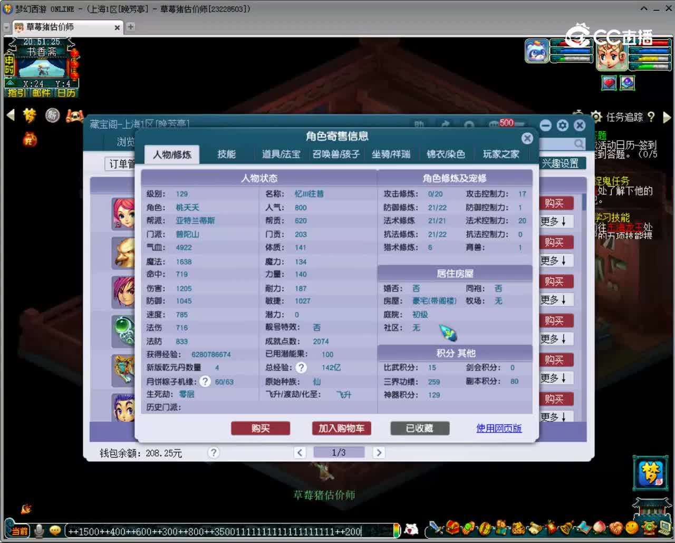
Task: Click the round 新 badge icon
Action: (52, 115)
